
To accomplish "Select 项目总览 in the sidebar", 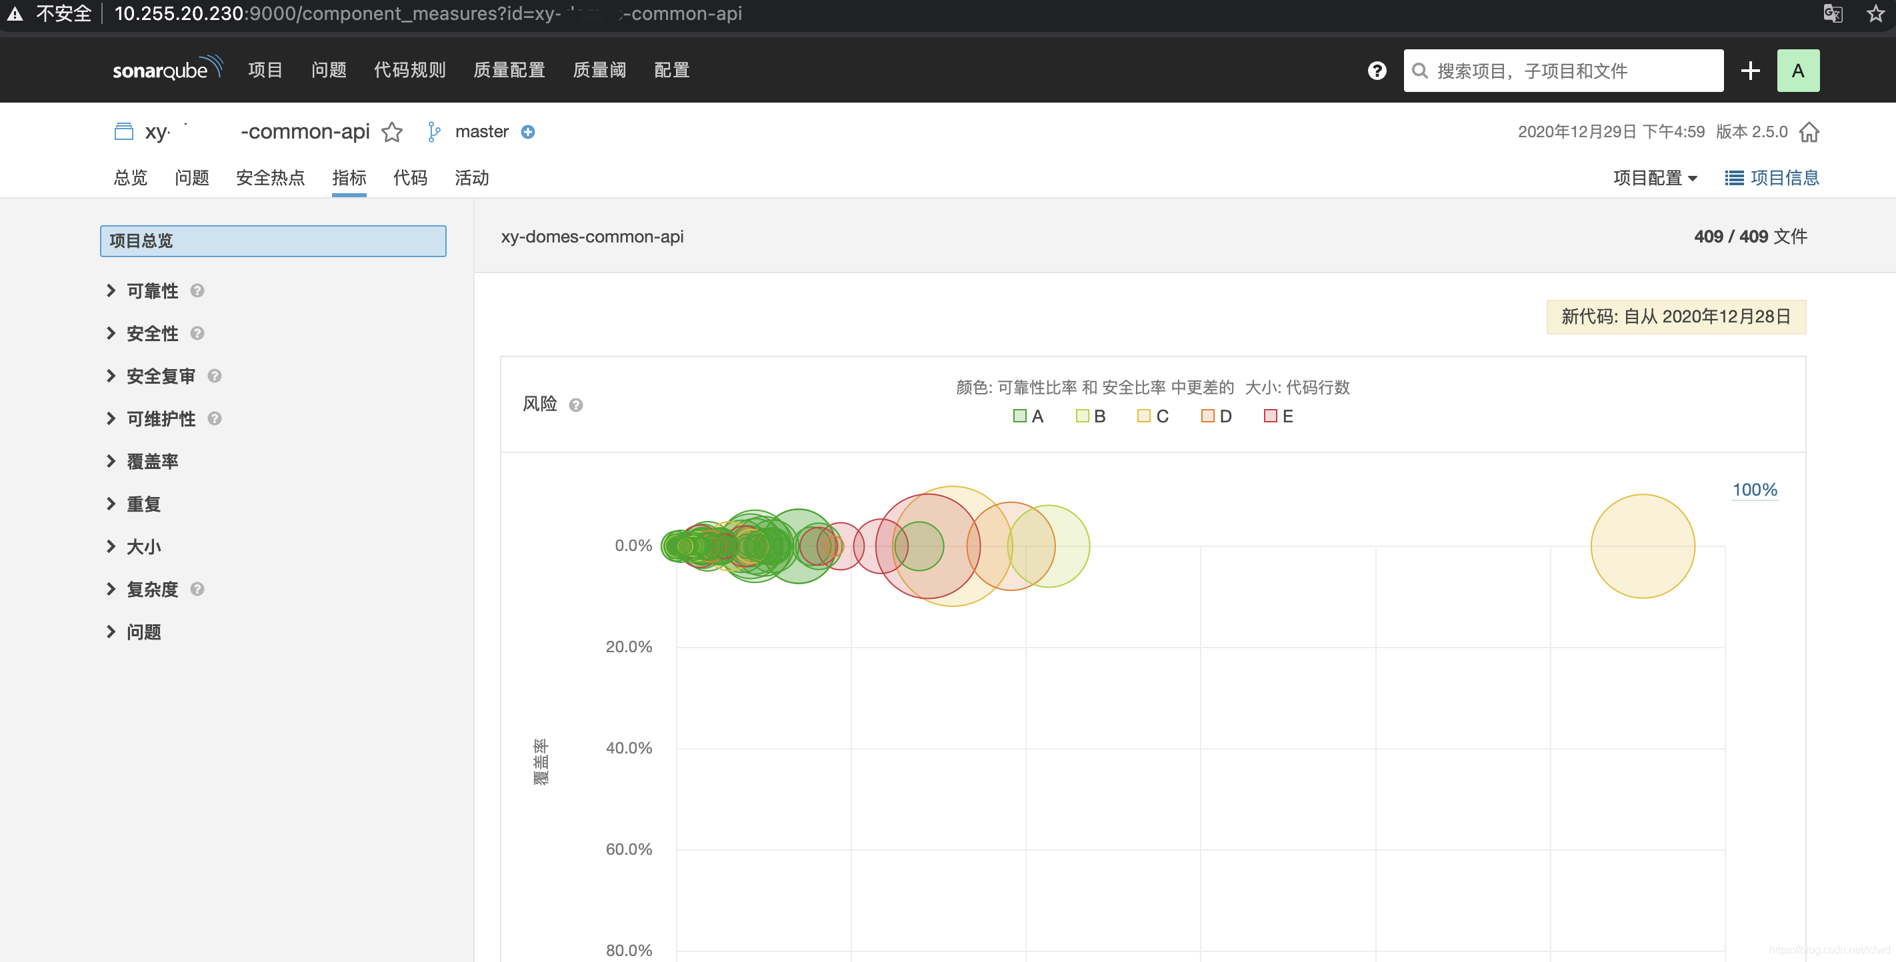I will 273,241.
